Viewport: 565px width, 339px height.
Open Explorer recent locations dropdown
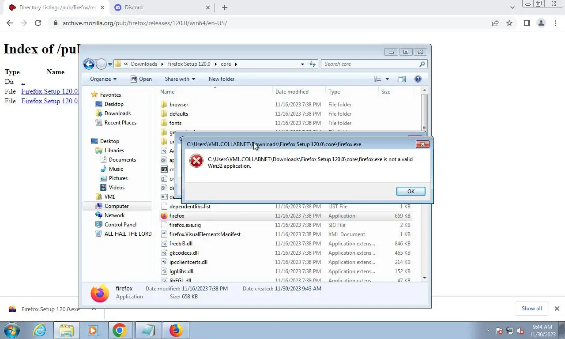(x=110, y=64)
